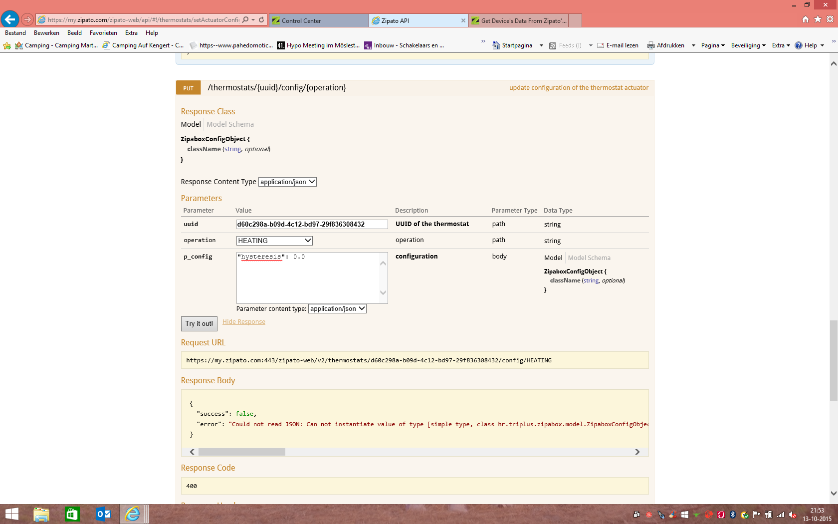Open the Windows Store taskbar icon
The height and width of the screenshot is (524, 838).
[x=72, y=514]
